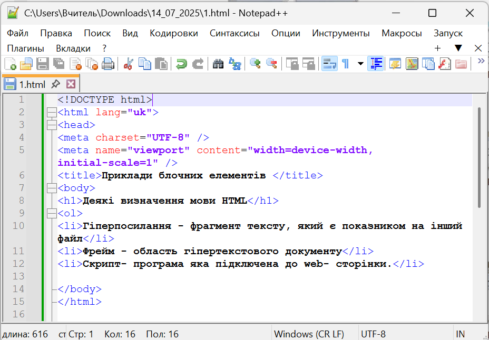This screenshot has width=489, height=340.
Task: Open the Кодировки menu
Action: (173, 33)
